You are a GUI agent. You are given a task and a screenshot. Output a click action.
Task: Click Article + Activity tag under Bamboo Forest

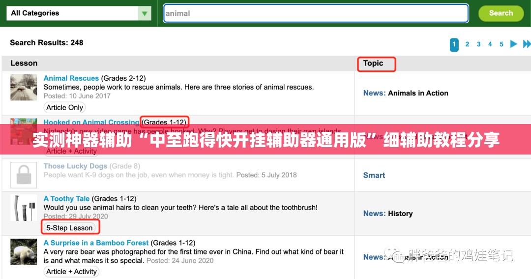(x=71, y=272)
